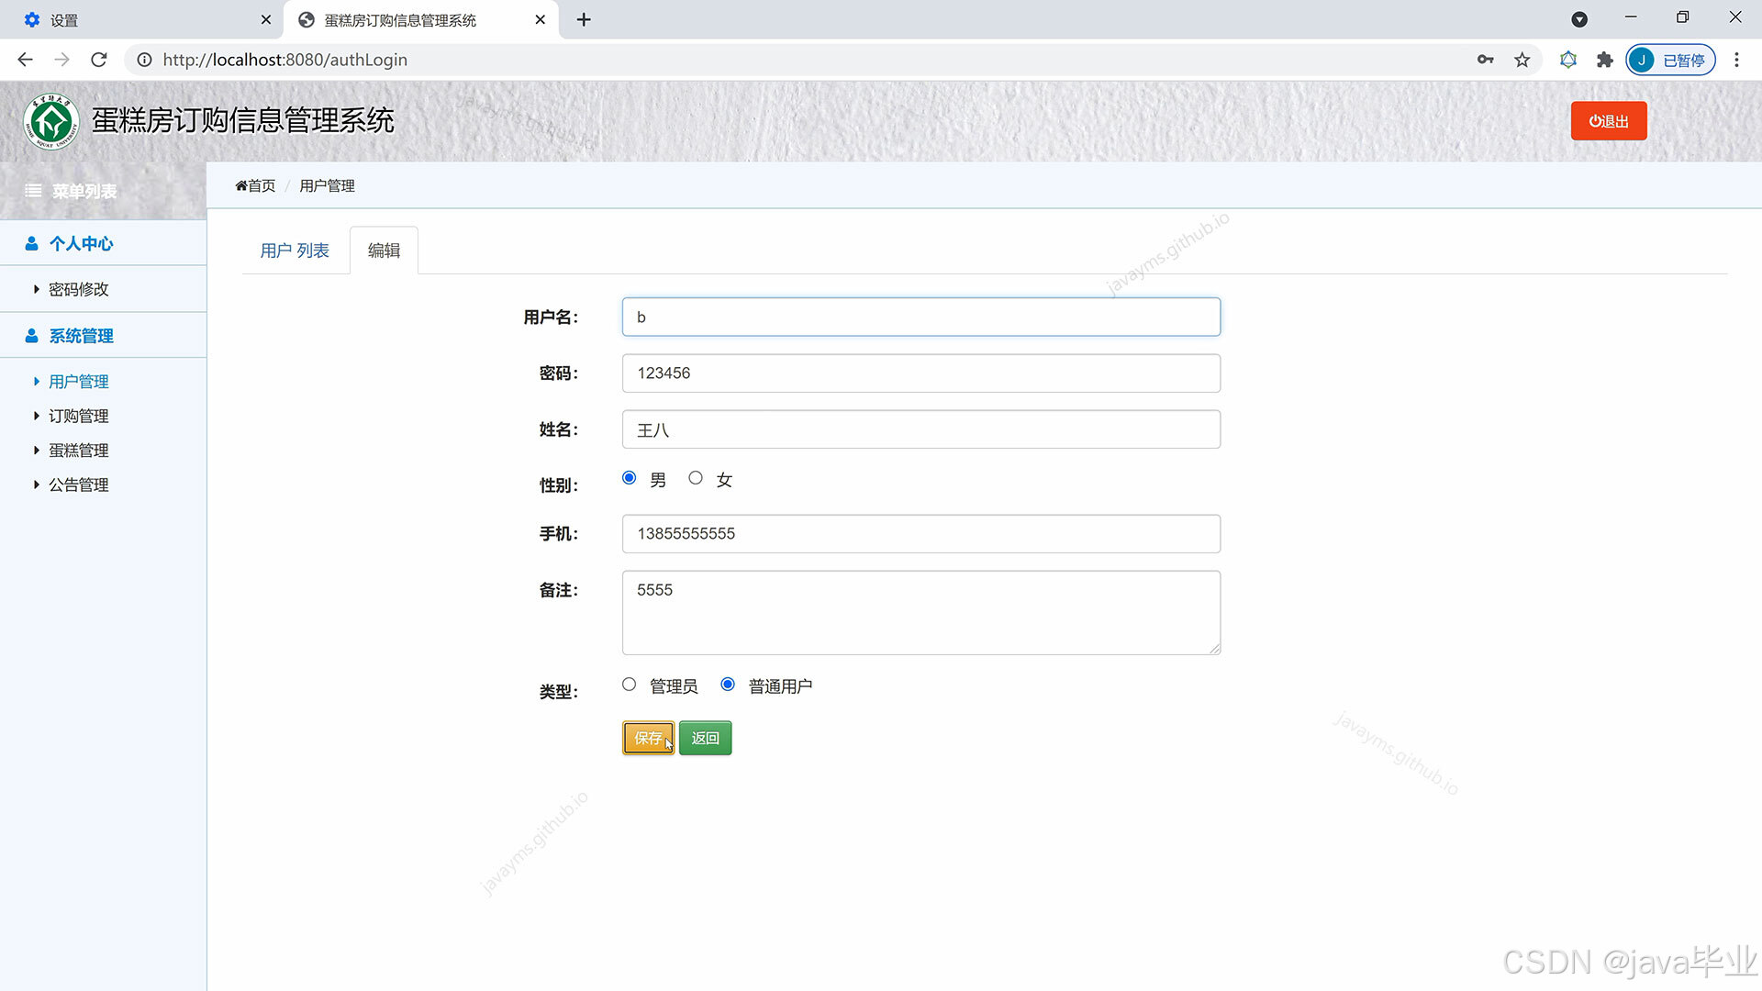Close the 设置 tab
Image resolution: width=1762 pixels, height=991 pixels.
pos(266,19)
